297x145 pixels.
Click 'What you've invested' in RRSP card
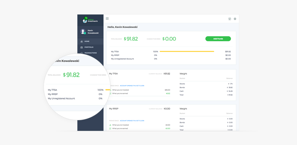click(121, 125)
